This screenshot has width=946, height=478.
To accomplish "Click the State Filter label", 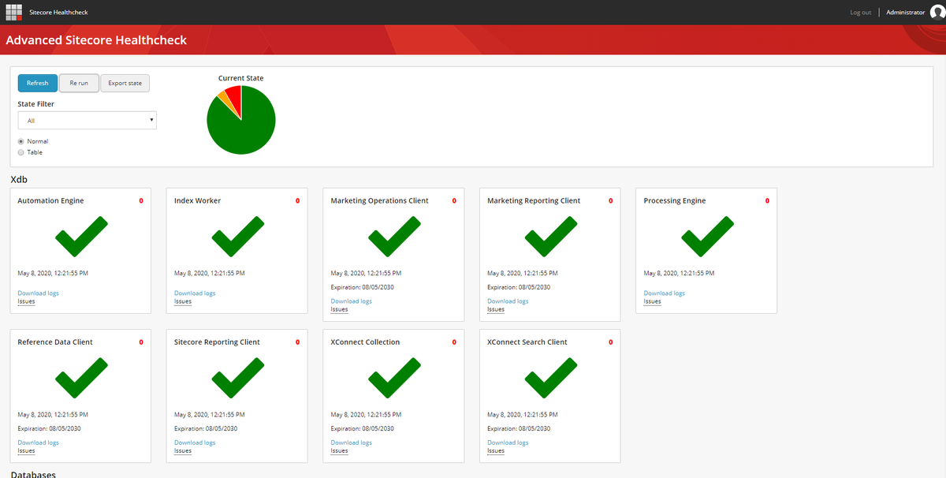I will (36, 103).
